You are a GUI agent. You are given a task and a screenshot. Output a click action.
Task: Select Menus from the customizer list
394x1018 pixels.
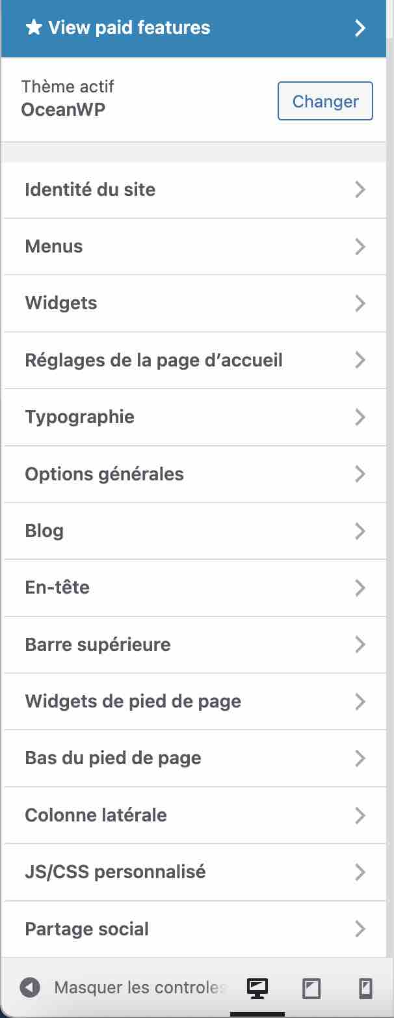(194, 246)
